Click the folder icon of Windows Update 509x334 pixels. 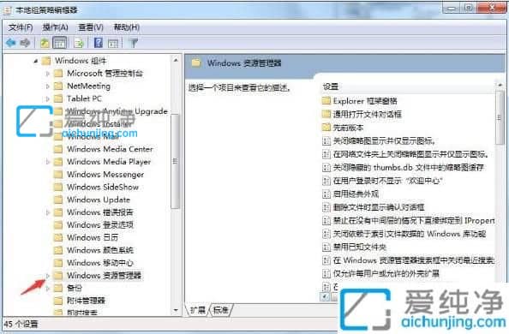point(58,200)
